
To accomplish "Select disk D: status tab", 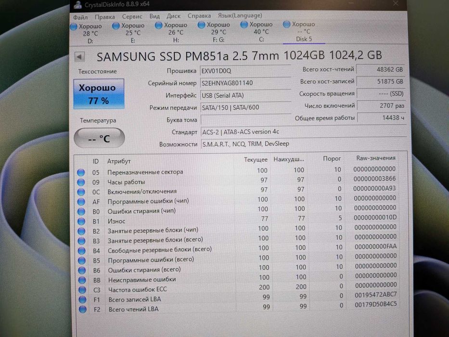I will click(x=87, y=34).
